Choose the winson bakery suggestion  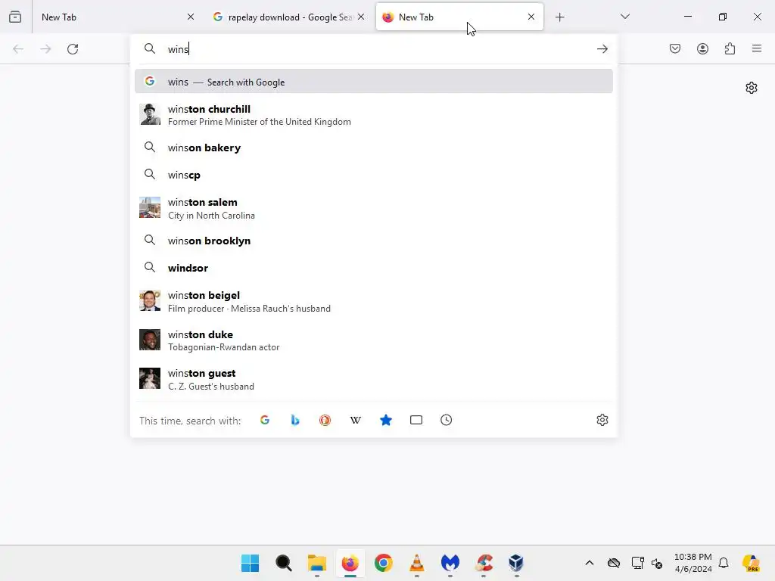(x=374, y=148)
